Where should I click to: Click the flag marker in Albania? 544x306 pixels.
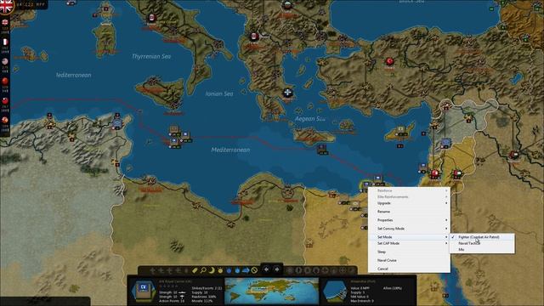254,37
